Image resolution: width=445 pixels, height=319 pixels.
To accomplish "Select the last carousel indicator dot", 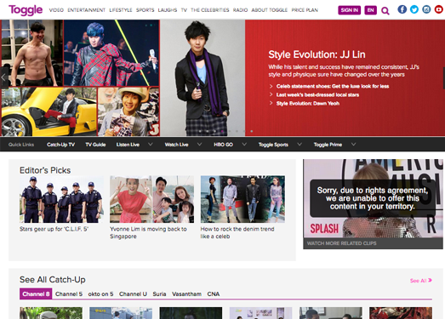I will 252,131.
